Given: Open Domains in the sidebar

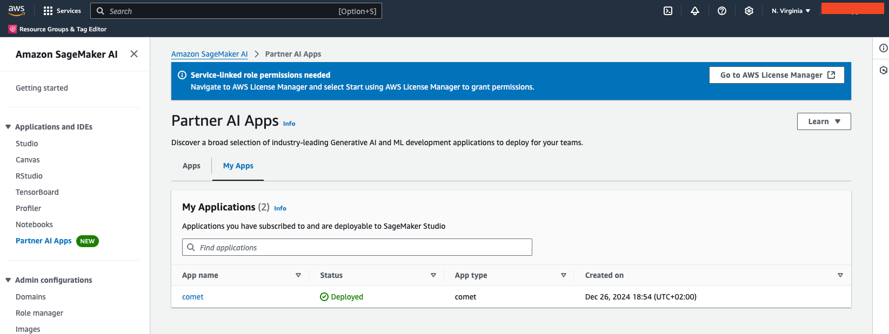Looking at the screenshot, I should (31, 297).
